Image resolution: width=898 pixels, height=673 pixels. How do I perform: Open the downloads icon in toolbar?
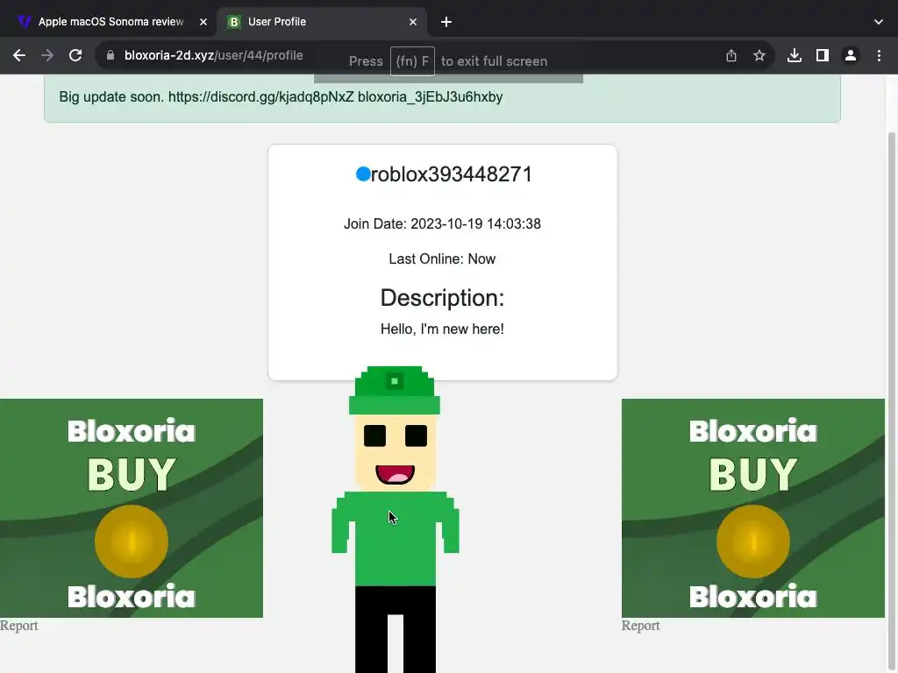point(794,55)
